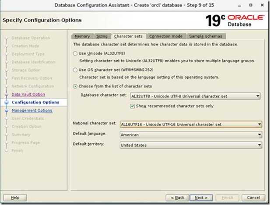Click the Fast Recovery Option step label
Viewport: 270px width, 205px height.
[32, 78]
